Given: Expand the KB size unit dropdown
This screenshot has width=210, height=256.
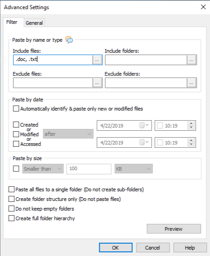Looking at the screenshot, I should coord(134,169).
